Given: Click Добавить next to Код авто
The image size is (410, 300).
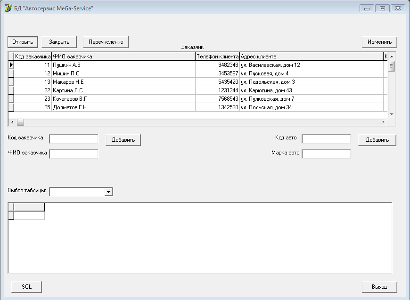Looking at the screenshot, I should pos(377,140).
